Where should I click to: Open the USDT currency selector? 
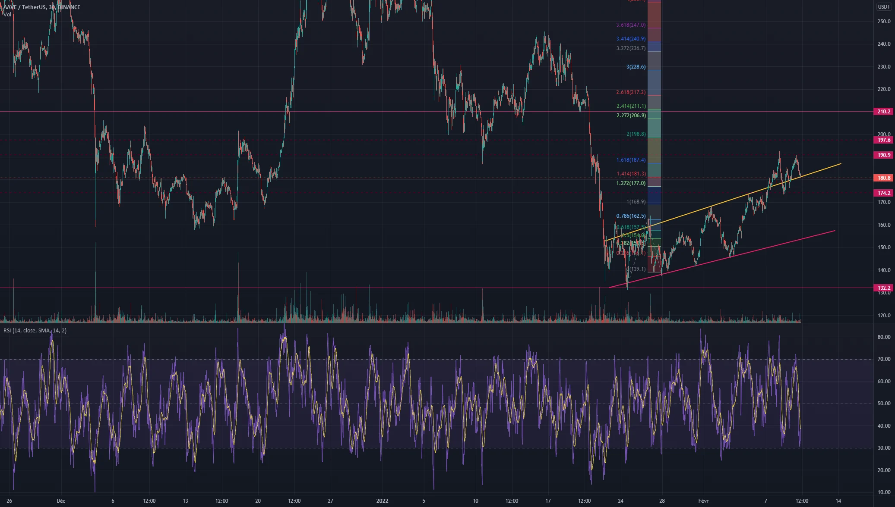pyautogui.click(x=884, y=7)
